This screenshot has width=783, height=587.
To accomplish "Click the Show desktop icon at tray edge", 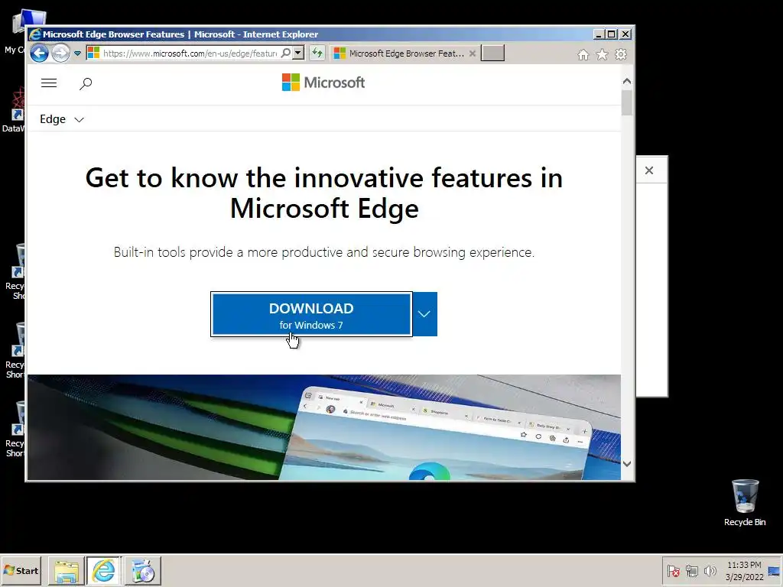I will pos(775,570).
